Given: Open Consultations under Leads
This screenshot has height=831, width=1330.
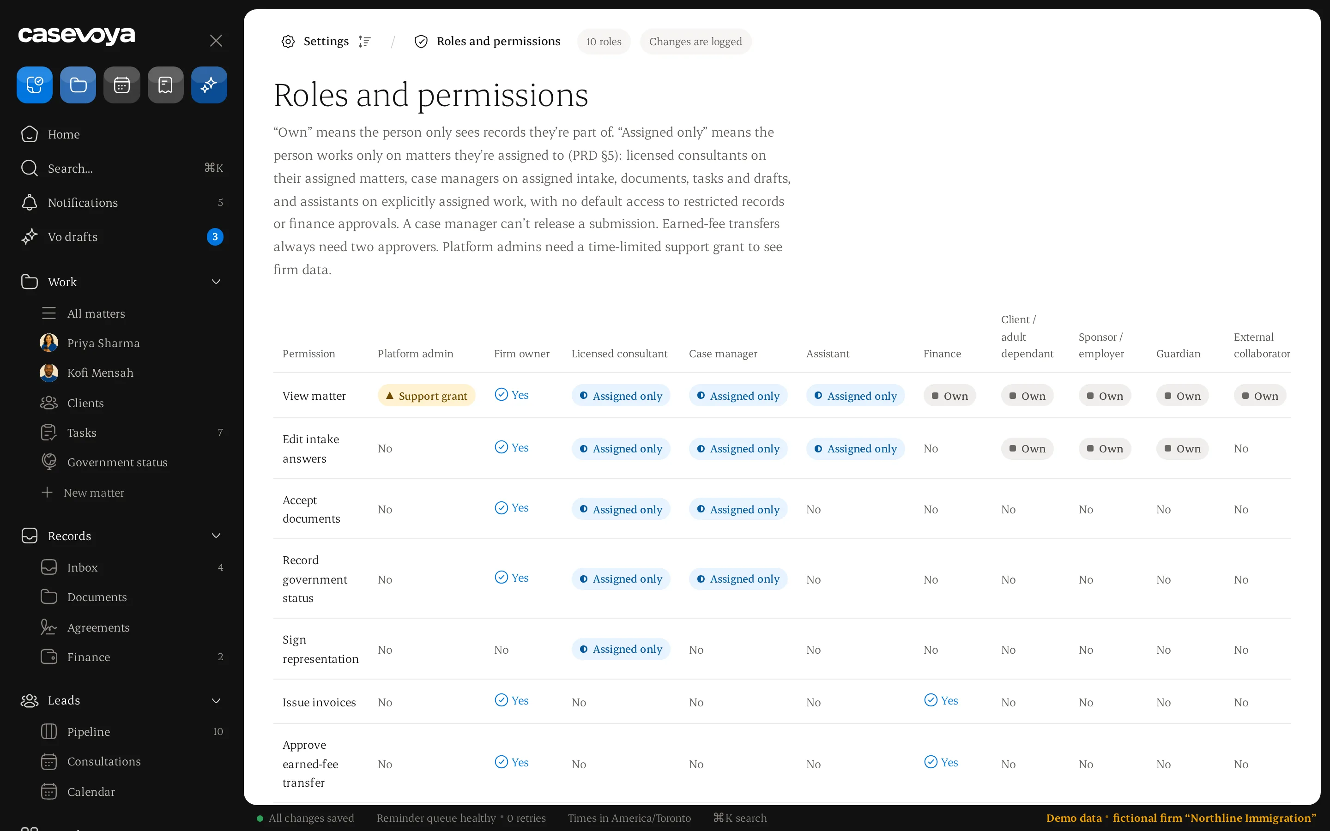Looking at the screenshot, I should coord(132,761).
